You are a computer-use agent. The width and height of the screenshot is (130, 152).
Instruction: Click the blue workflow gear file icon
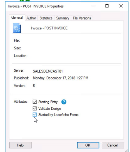[x=17, y=28]
